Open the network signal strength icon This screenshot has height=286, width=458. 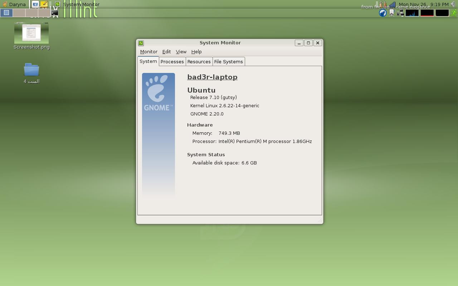click(392, 5)
